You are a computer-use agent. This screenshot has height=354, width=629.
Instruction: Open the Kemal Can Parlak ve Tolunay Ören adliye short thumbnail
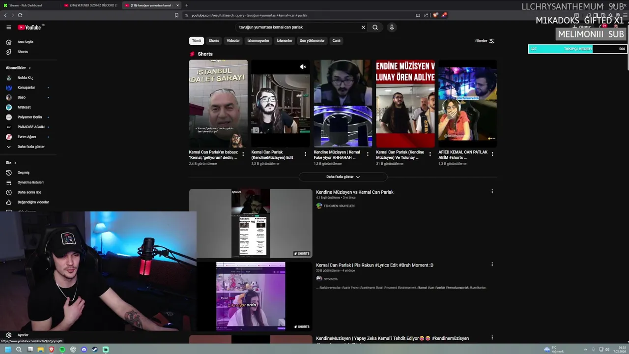coord(405,103)
